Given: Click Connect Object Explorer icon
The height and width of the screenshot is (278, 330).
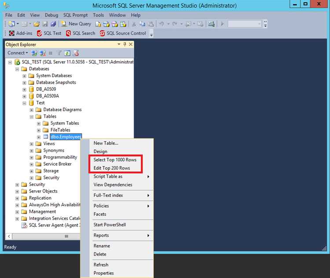Looking at the screenshot, I should point(34,53).
